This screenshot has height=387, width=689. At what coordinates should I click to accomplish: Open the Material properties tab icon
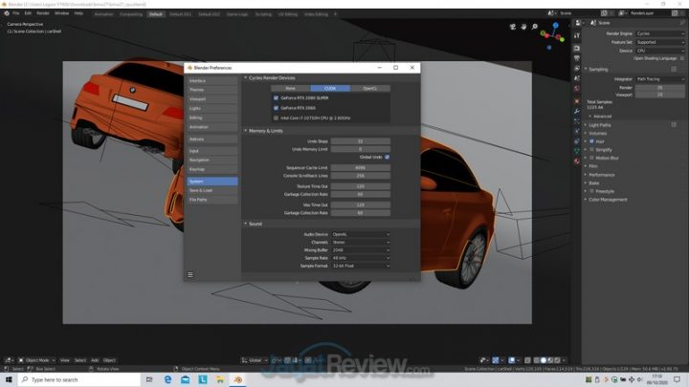tap(577, 161)
